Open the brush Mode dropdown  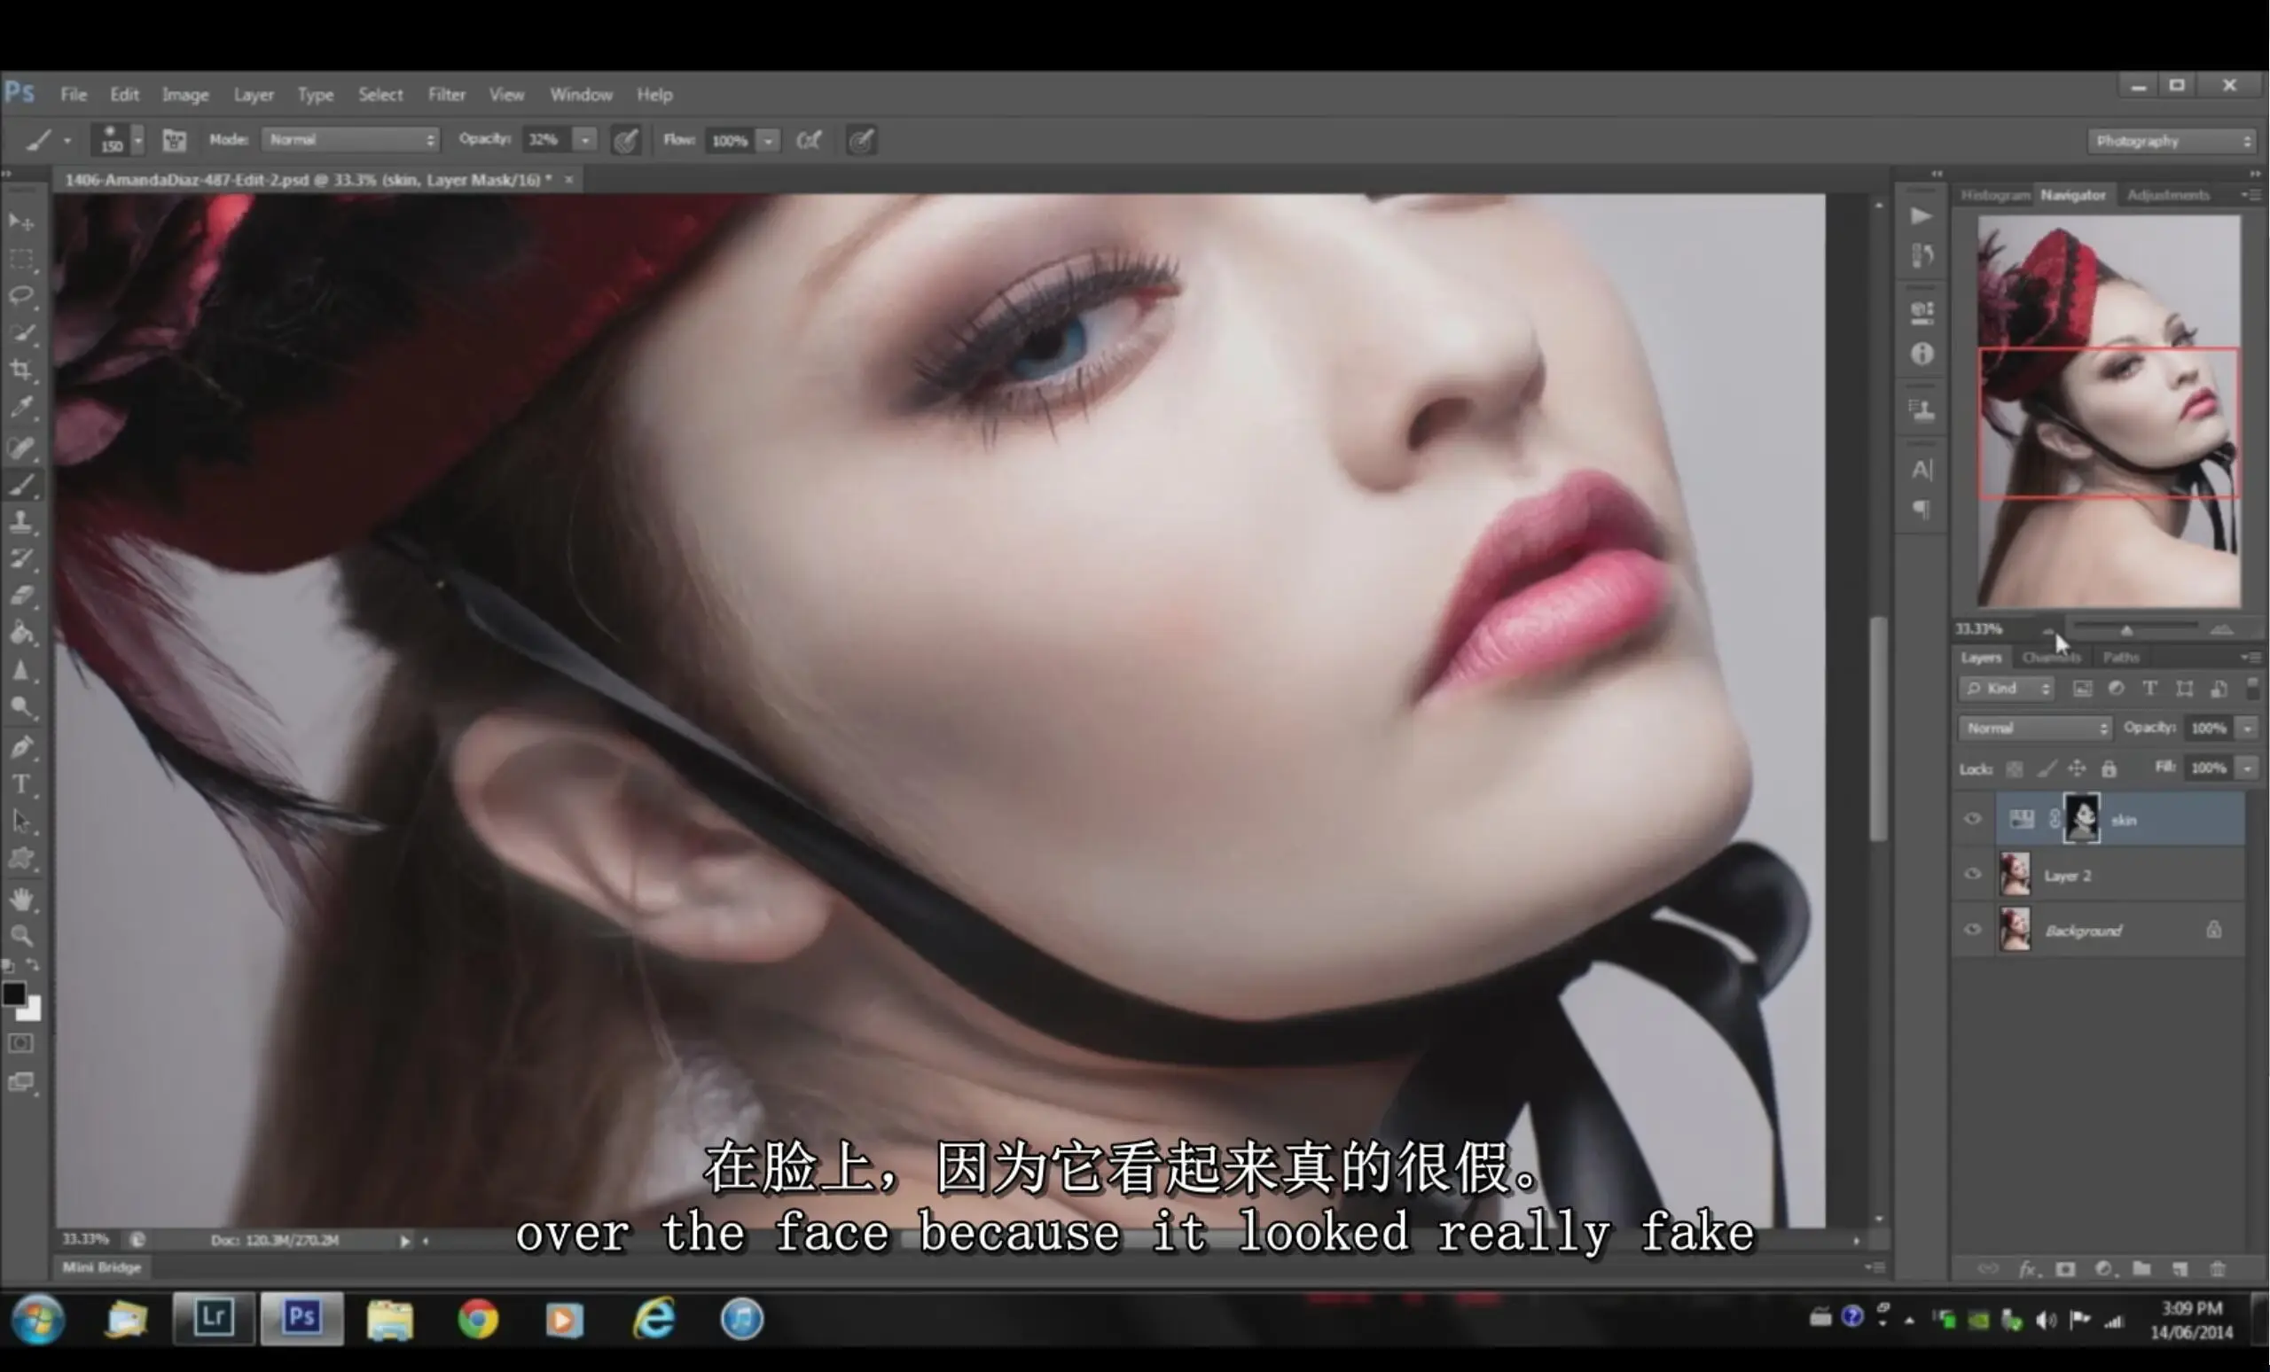coord(350,139)
